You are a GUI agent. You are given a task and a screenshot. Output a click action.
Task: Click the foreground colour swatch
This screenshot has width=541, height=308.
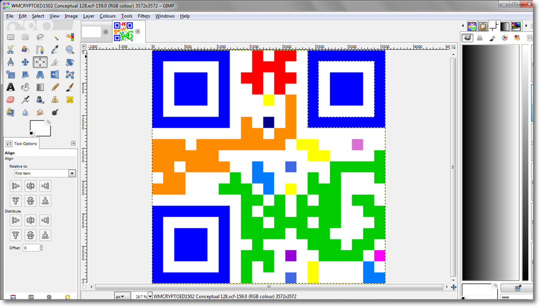(x=37, y=126)
